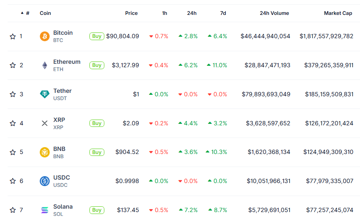Open the Tether coin name link
Image resolution: width=360 pixels, height=222 pixels.
click(62, 91)
